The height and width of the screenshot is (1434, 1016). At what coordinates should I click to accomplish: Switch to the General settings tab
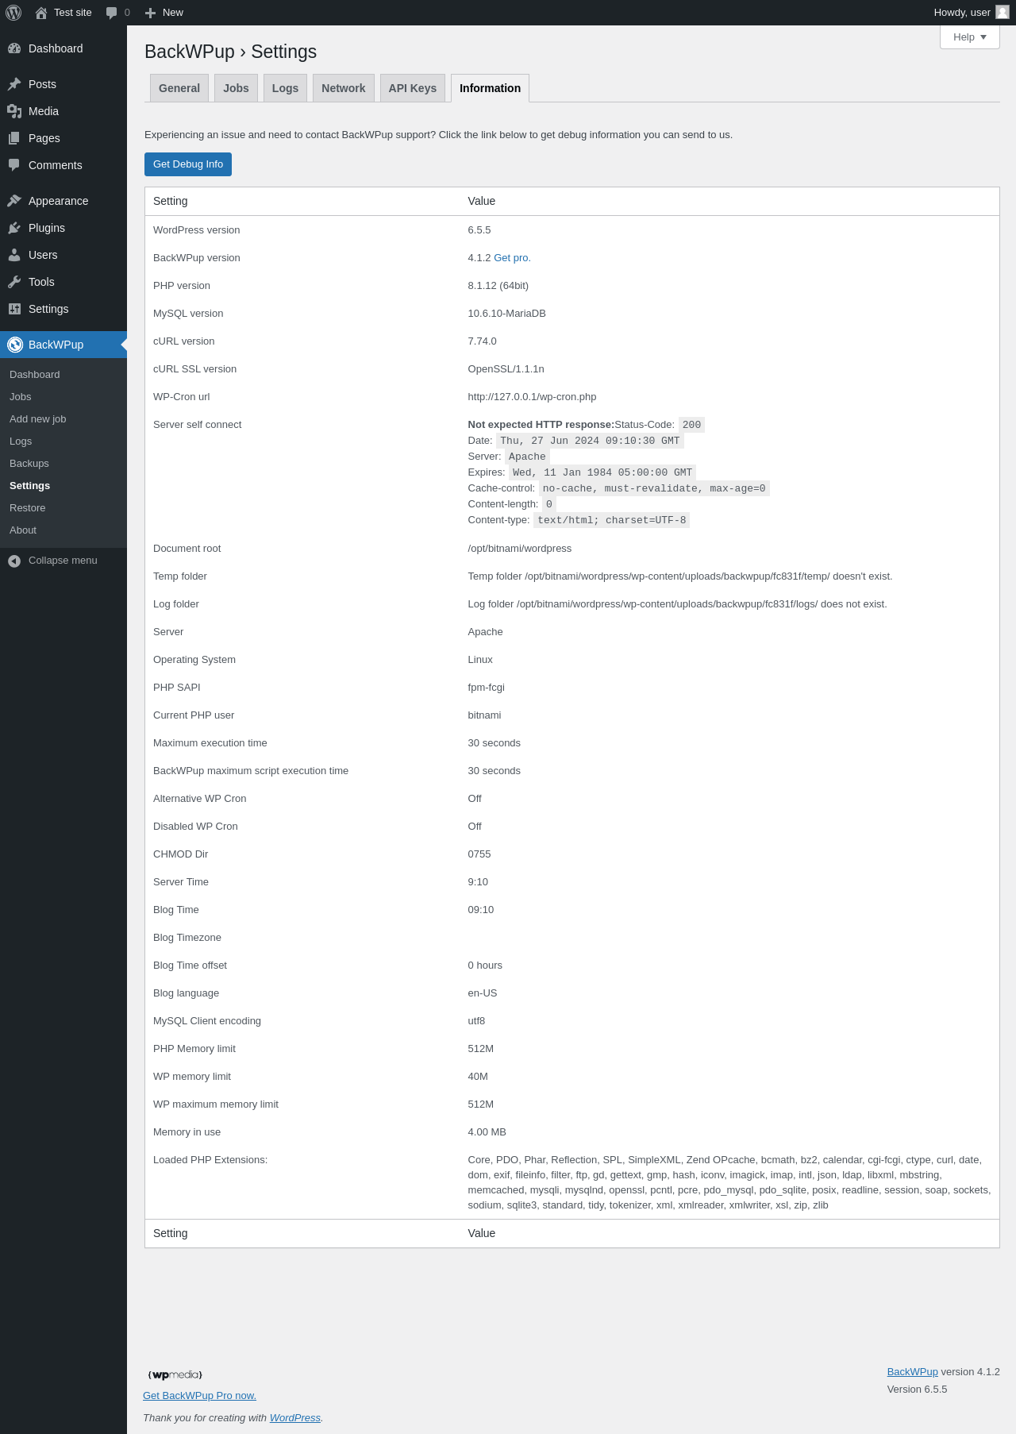[179, 88]
